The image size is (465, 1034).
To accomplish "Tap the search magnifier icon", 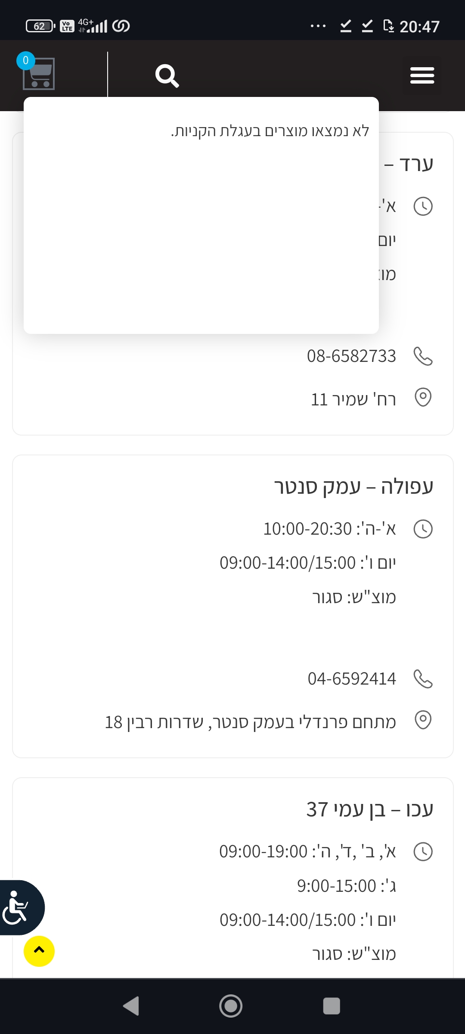I will point(167,76).
